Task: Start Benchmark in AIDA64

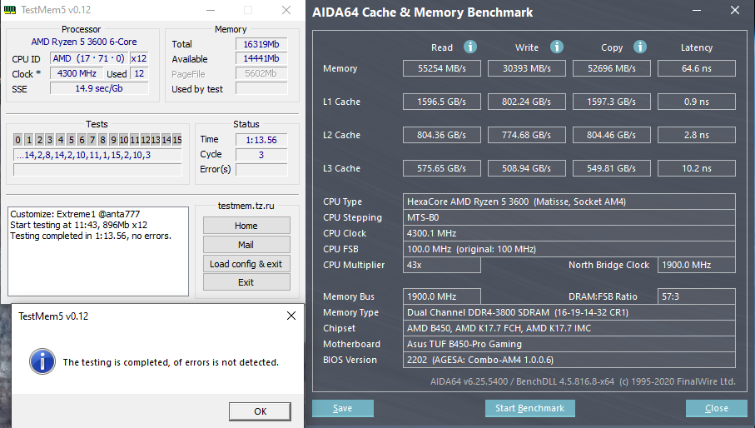Action: pos(529,408)
